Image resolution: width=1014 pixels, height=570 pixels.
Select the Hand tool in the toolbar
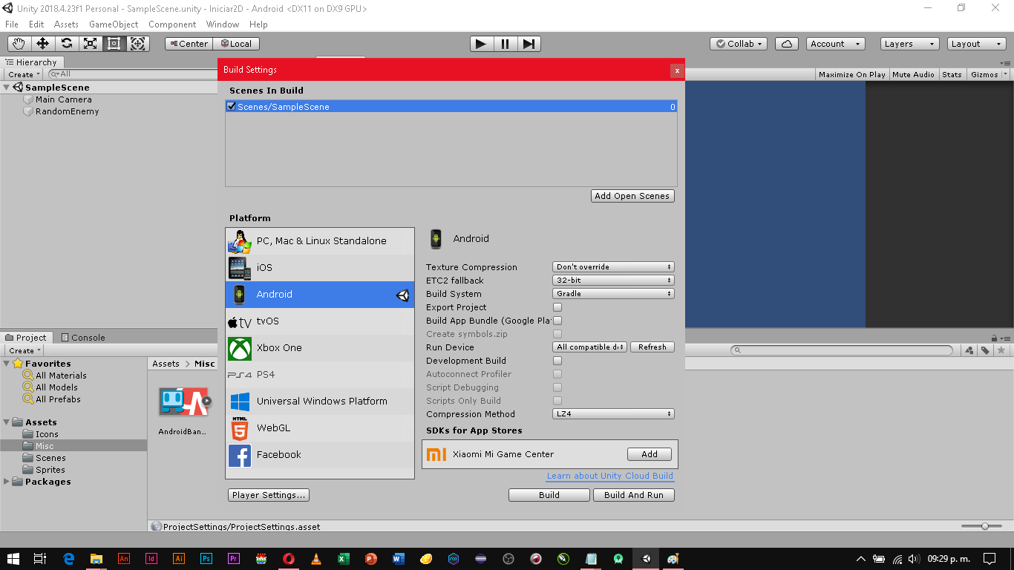pyautogui.click(x=19, y=43)
